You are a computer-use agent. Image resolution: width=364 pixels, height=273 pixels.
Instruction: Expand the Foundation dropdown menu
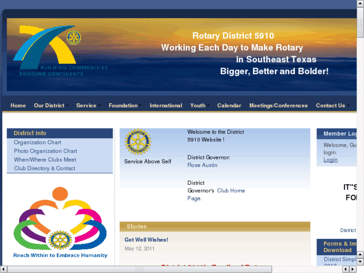tap(125, 106)
